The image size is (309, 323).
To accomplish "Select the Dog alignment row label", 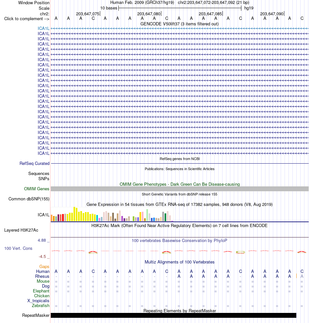I will (46, 286).
